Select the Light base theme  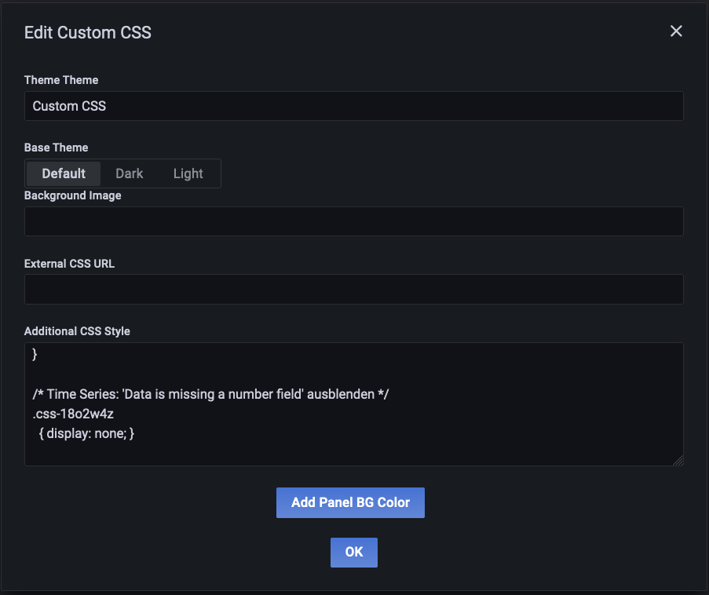click(x=188, y=173)
